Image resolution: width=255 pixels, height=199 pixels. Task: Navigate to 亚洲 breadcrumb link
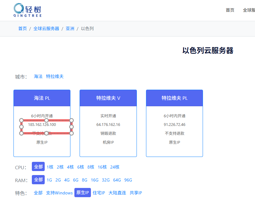coord(70,29)
